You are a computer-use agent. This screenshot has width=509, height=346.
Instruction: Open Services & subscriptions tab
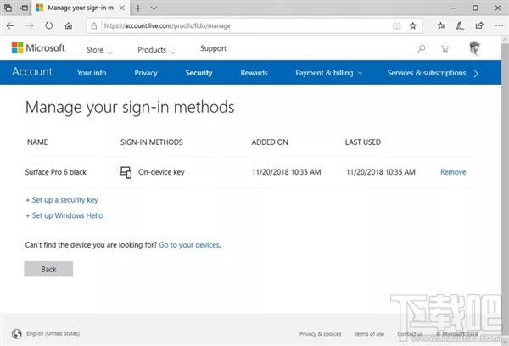(426, 73)
